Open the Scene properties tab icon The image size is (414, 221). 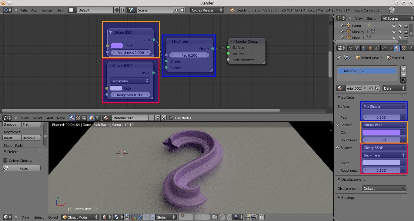(357, 48)
